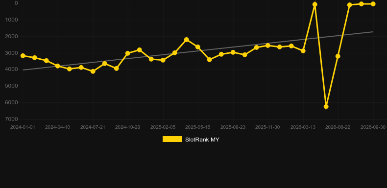Click the data point above 2025-02-05
The height and width of the screenshot is (188, 387).
point(163,60)
